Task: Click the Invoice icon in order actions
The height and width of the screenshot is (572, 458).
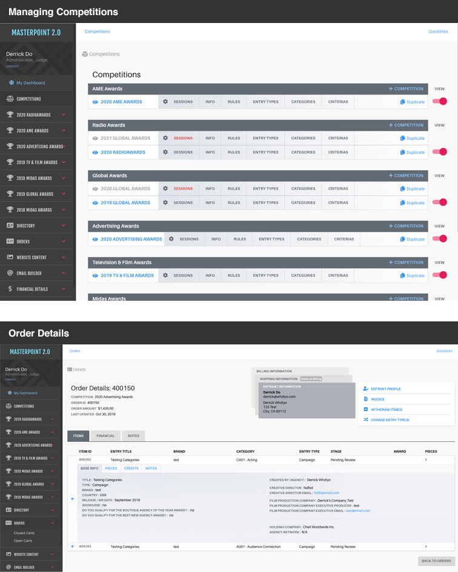Action: (365, 399)
